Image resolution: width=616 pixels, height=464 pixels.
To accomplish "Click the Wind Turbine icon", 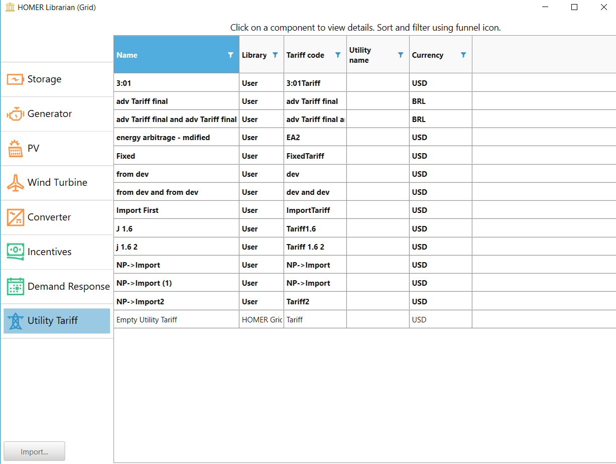I will (x=15, y=183).
